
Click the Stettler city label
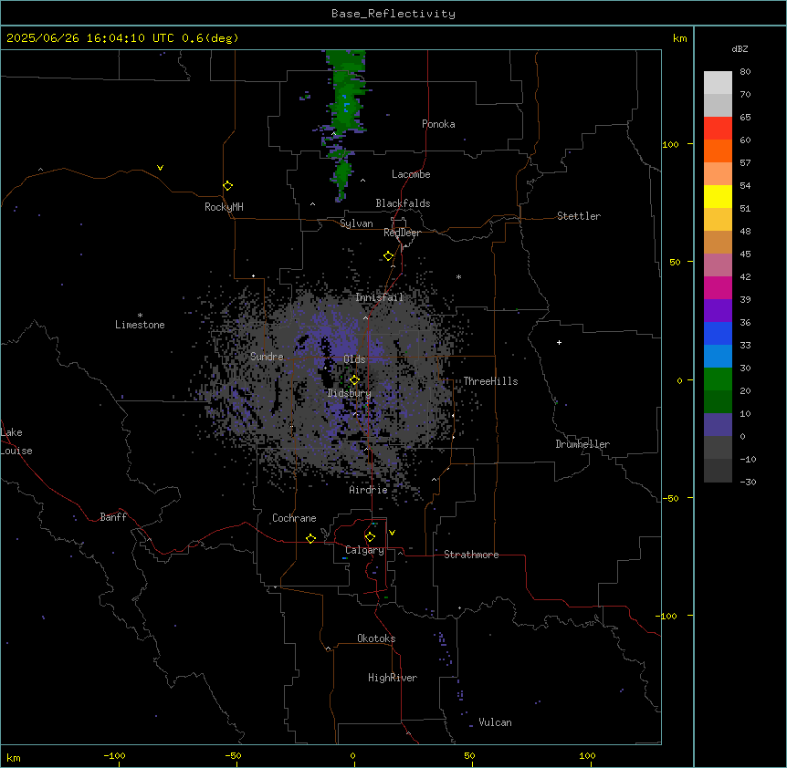579,216
